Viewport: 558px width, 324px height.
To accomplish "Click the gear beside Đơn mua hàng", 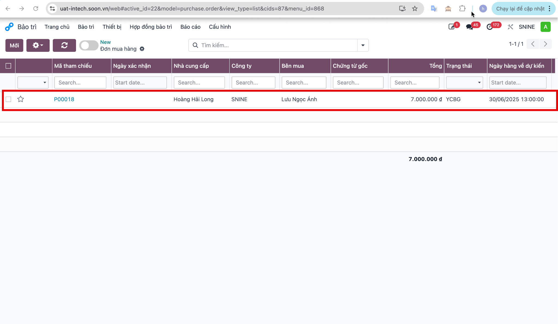I will click(142, 49).
